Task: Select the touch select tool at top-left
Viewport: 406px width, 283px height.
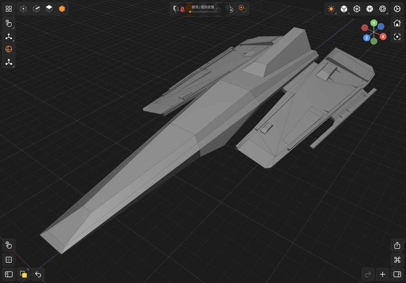Action: pyautogui.click(x=9, y=23)
